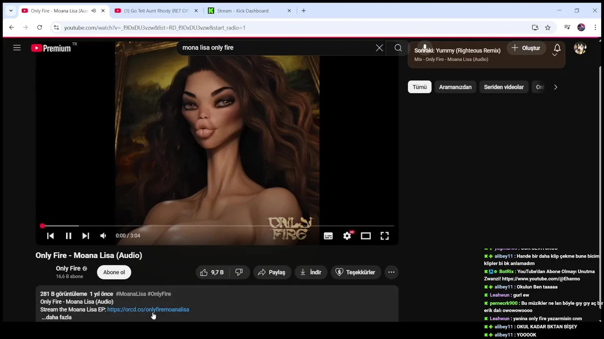Skip to previous video in player
The height and width of the screenshot is (339, 604).
50,236
